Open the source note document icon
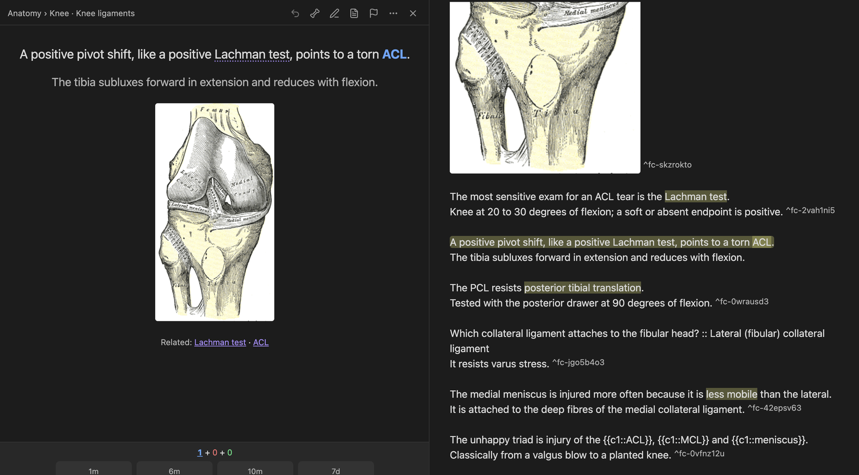This screenshot has height=475, width=859. point(354,13)
